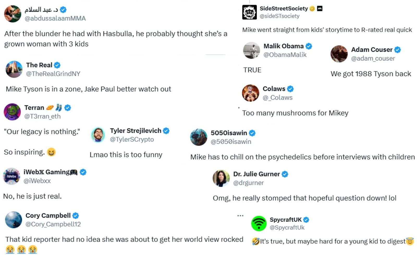Open the @drgurner handle link
This screenshot has height=261, width=417.
248,183
